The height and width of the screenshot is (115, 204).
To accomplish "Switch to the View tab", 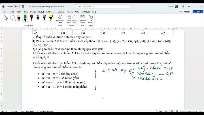I will [77, 12].
